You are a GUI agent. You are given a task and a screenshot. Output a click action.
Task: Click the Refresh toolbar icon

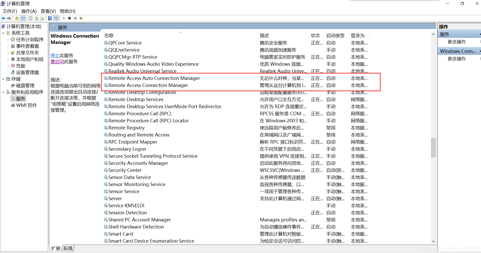[36, 18]
